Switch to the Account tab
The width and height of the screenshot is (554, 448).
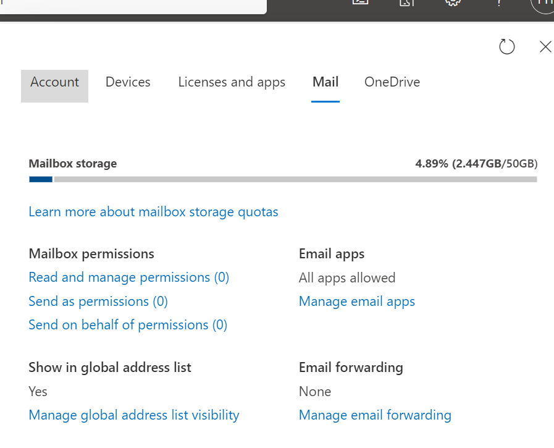[x=54, y=82]
